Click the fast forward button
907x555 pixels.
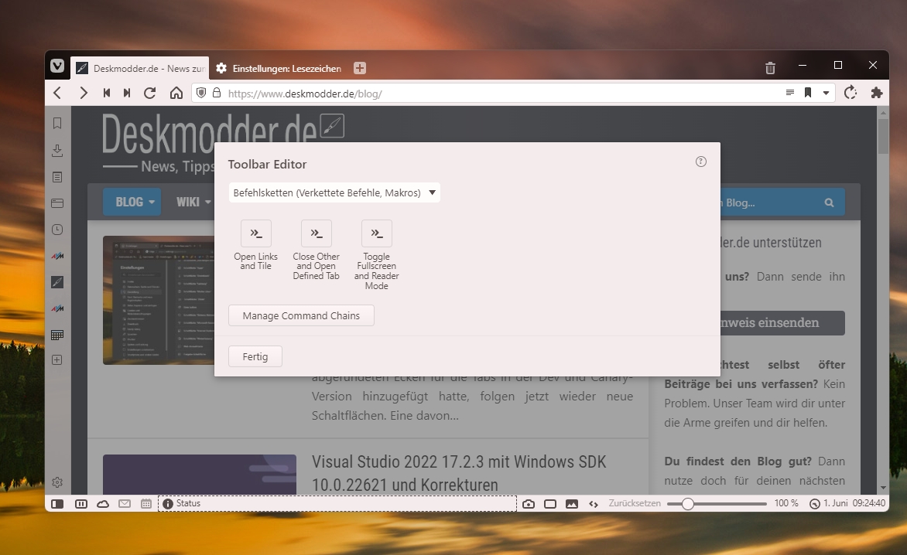point(127,93)
